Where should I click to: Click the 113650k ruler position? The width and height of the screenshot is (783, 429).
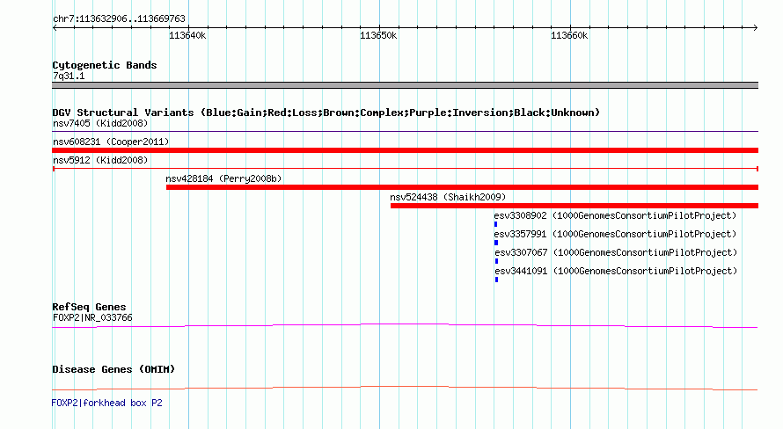tap(378, 35)
